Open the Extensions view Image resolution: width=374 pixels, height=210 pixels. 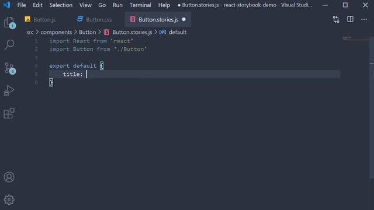click(9, 113)
